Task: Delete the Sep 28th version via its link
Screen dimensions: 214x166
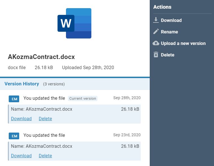Action: (x=45, y=119)
